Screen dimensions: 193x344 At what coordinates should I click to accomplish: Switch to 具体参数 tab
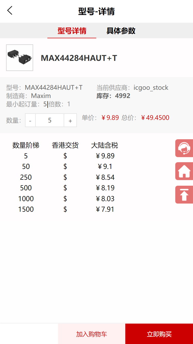coord(121,31)
